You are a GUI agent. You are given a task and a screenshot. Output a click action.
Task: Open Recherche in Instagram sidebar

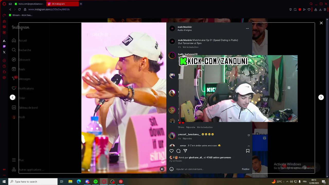pyautogui.click(x=21, y=50)
